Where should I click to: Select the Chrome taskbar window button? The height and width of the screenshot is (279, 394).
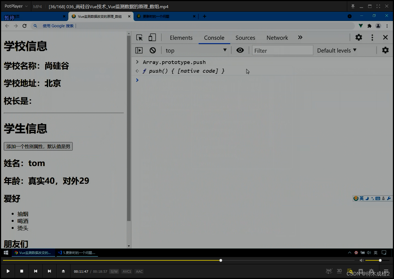pyautogui.click(x=33, y=253)
